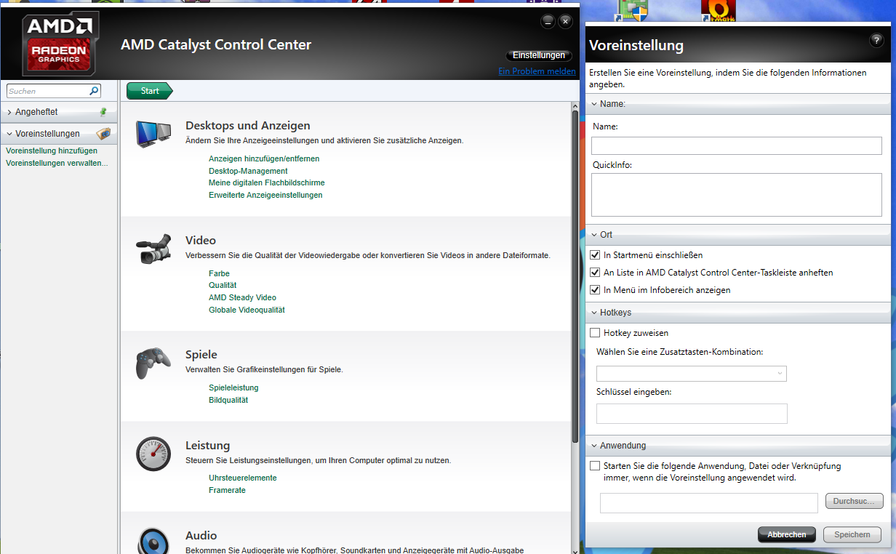The height and width of the screenshot is (554, 896).
Task: Click the Video camcorder icon
Action: [153, 249]
